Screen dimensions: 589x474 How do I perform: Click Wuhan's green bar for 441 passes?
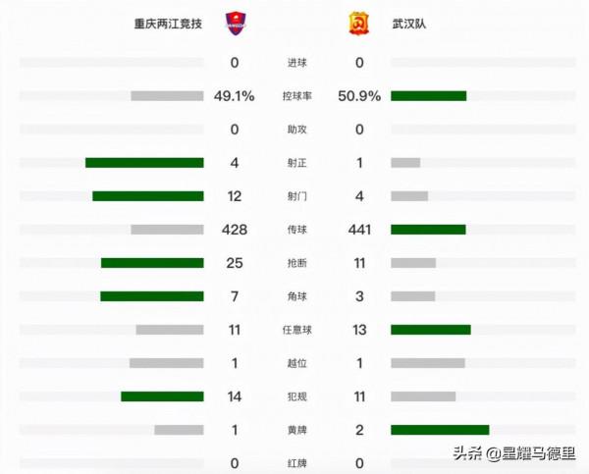(x=428, y=230)
